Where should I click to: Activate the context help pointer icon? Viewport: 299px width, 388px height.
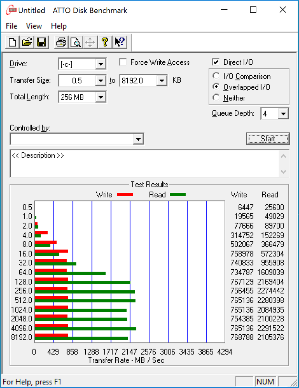click(x=120, y=42)
